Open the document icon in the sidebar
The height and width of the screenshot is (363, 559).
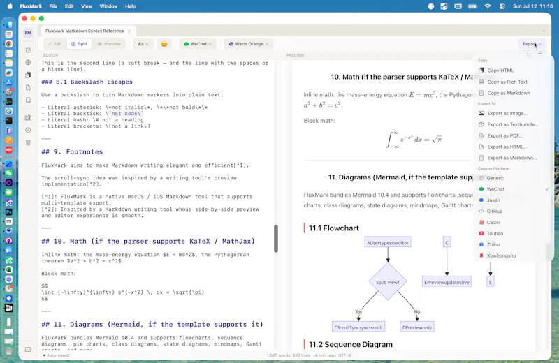(x=28, y=87)
